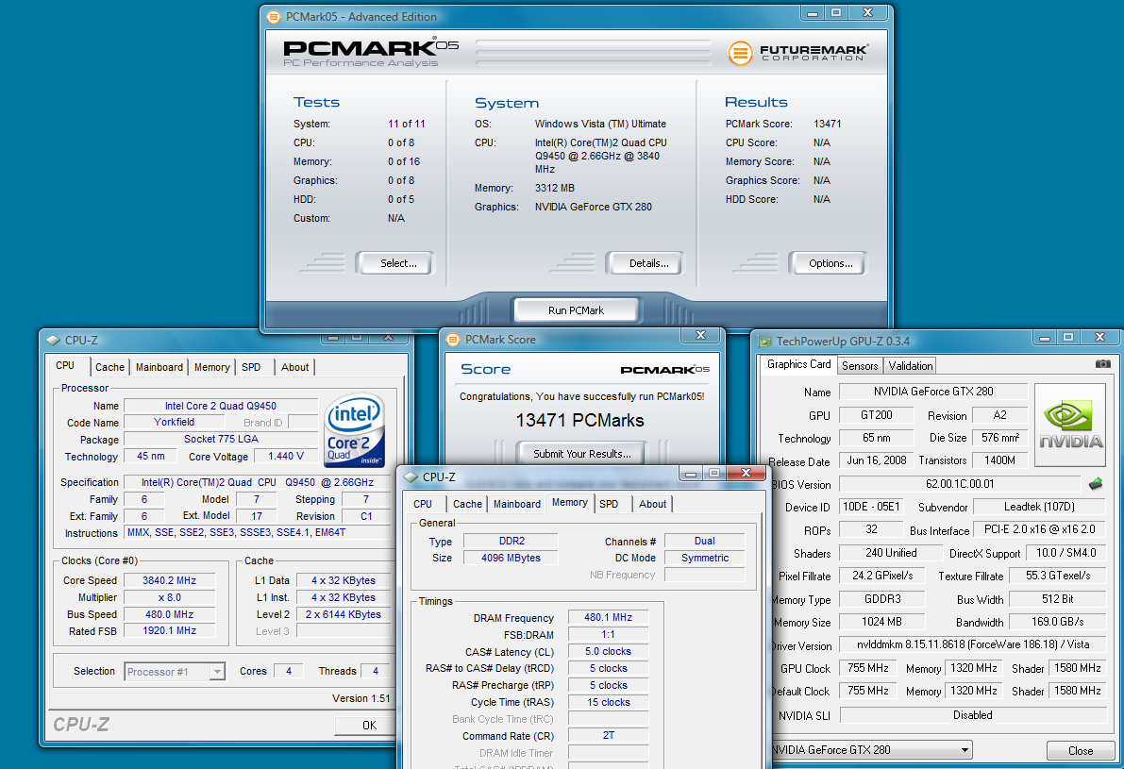The width and height of the screenshot is (1124, 769).
Task: Click the GPU-Z camera screenshot icon
Action: tap(1102, 364)
